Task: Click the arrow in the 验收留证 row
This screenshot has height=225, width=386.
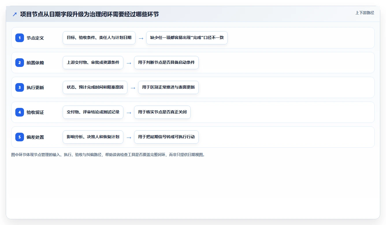Action: 129,112
